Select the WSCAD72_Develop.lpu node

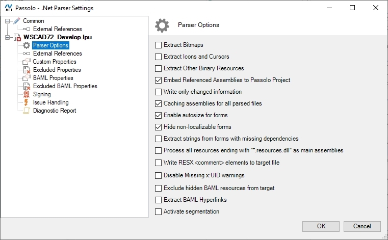coord(58,37)
